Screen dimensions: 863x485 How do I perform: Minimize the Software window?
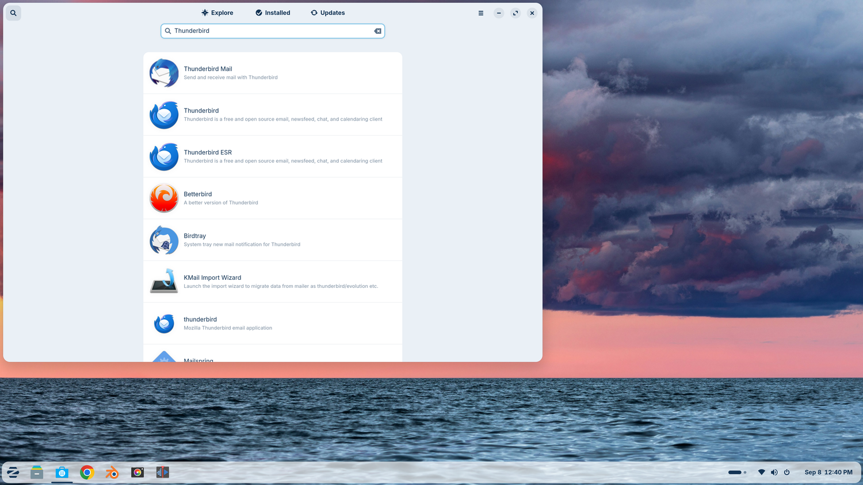pyautogui.click(x=499, y=13)
